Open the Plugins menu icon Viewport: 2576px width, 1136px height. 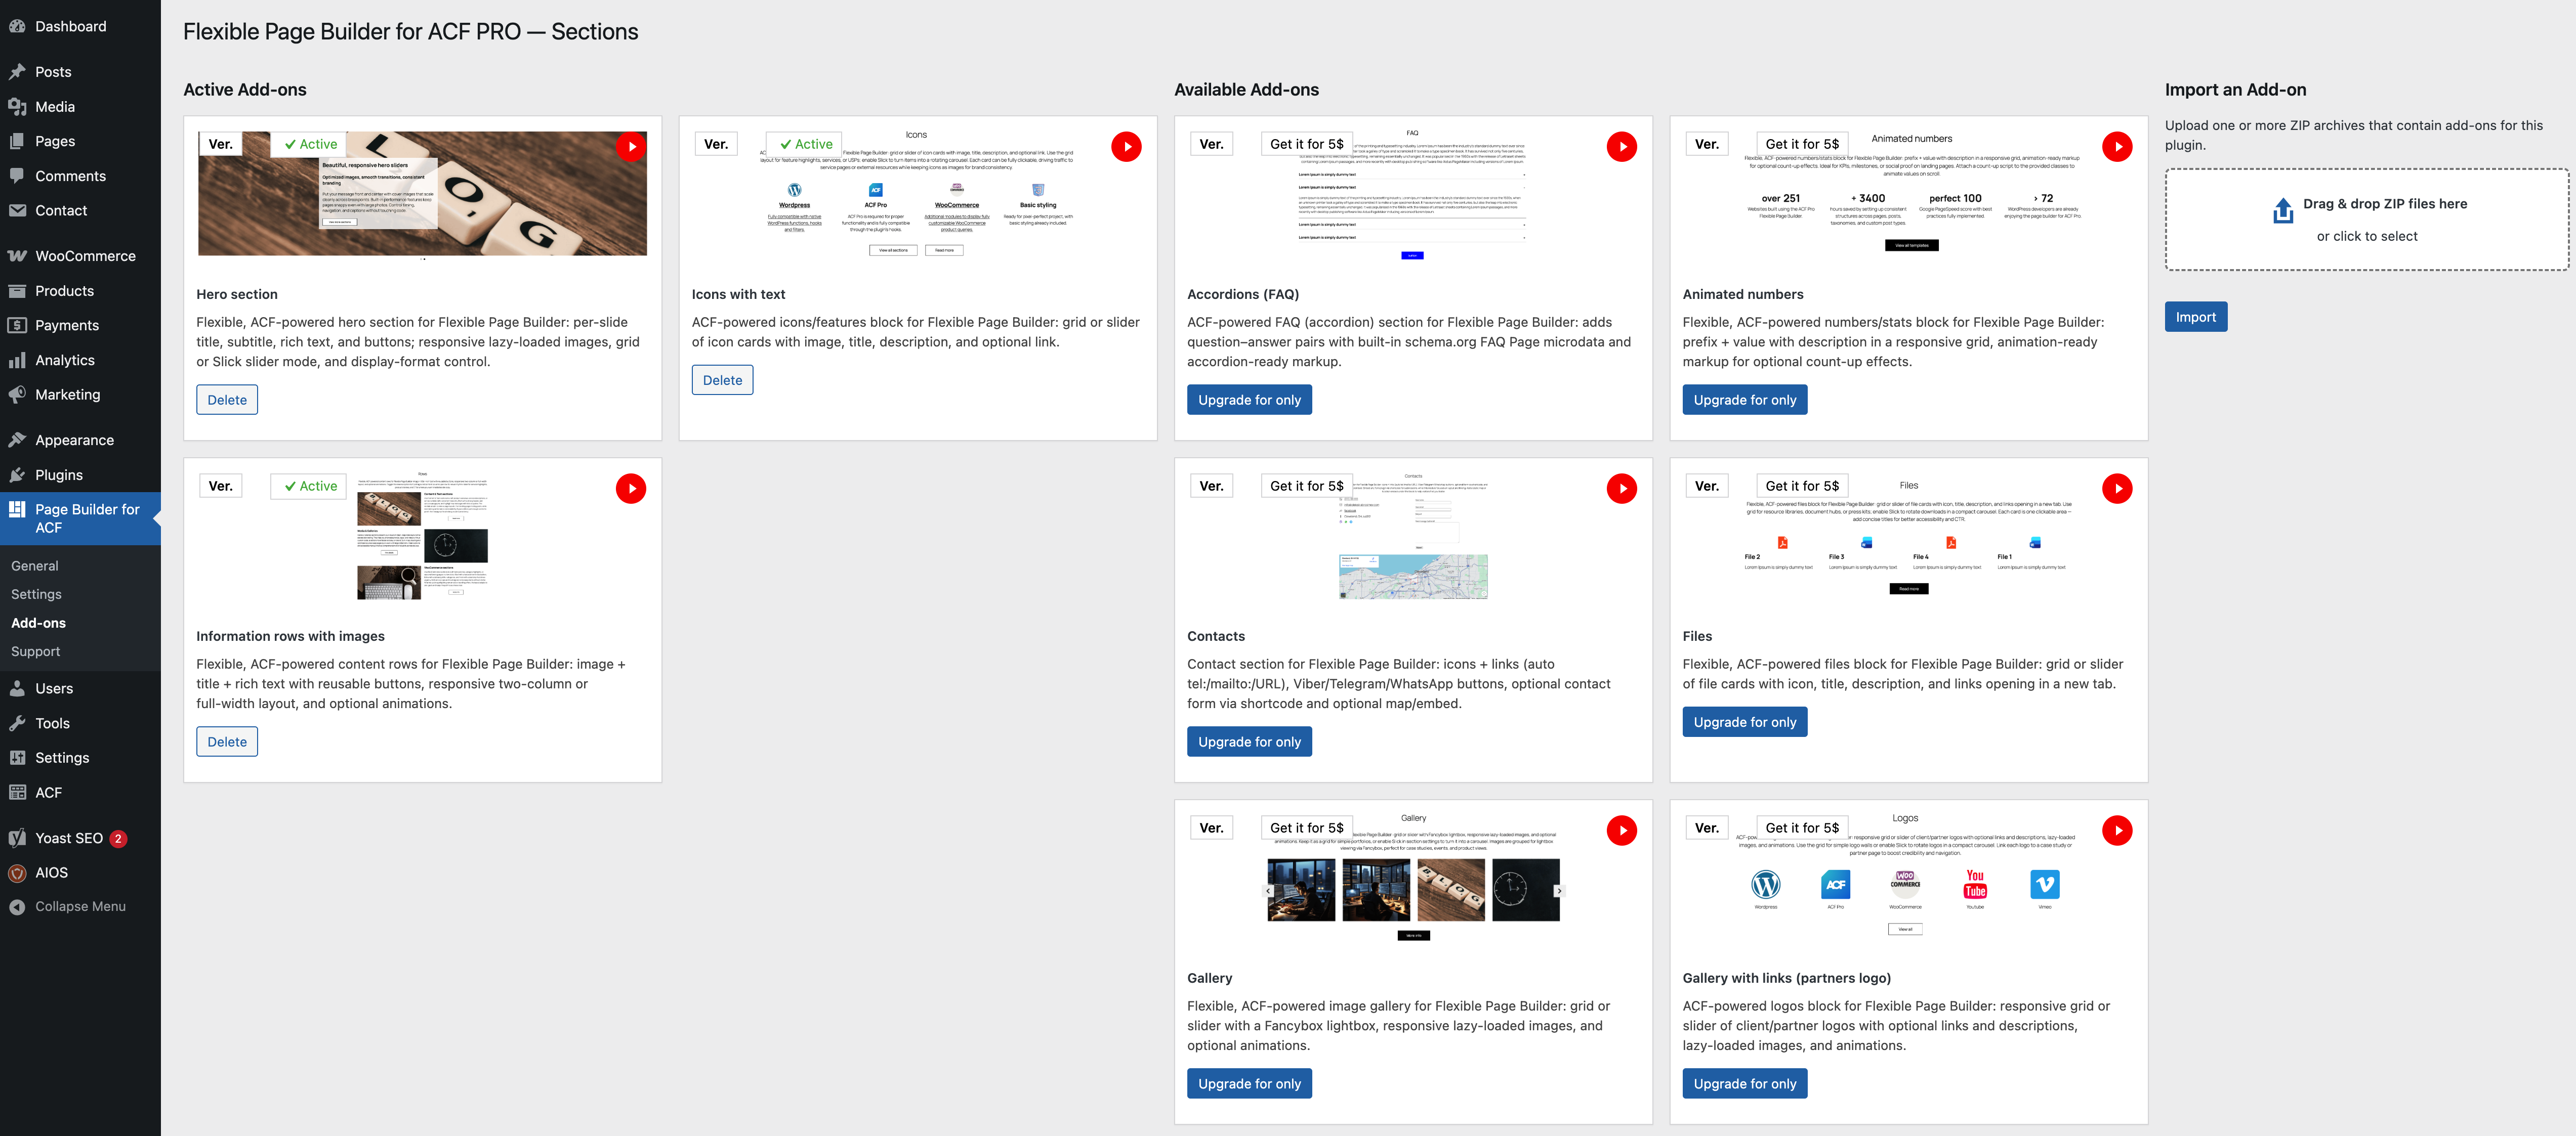[x=17, y=474]
